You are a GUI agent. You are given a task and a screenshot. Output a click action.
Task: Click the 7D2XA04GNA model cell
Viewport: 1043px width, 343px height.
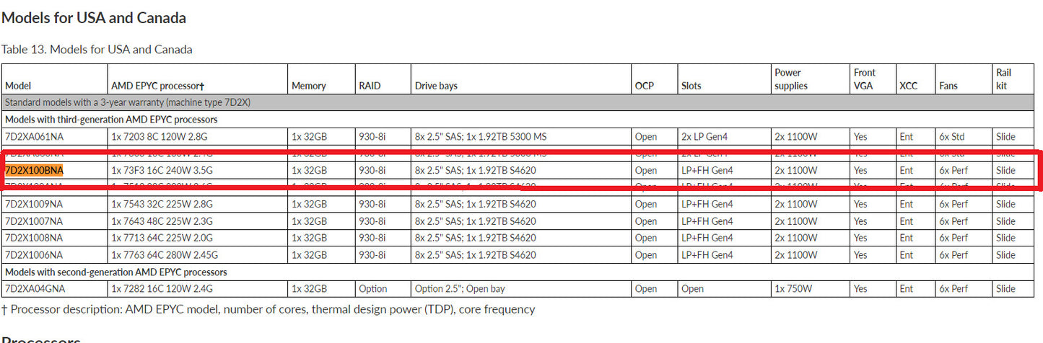tap(35, 289)
